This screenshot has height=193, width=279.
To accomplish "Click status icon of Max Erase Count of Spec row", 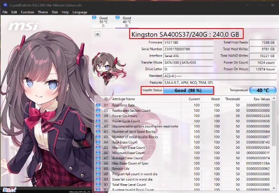I will (98, 163).
